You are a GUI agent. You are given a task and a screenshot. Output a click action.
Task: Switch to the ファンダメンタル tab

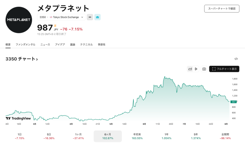pos(25,44)
